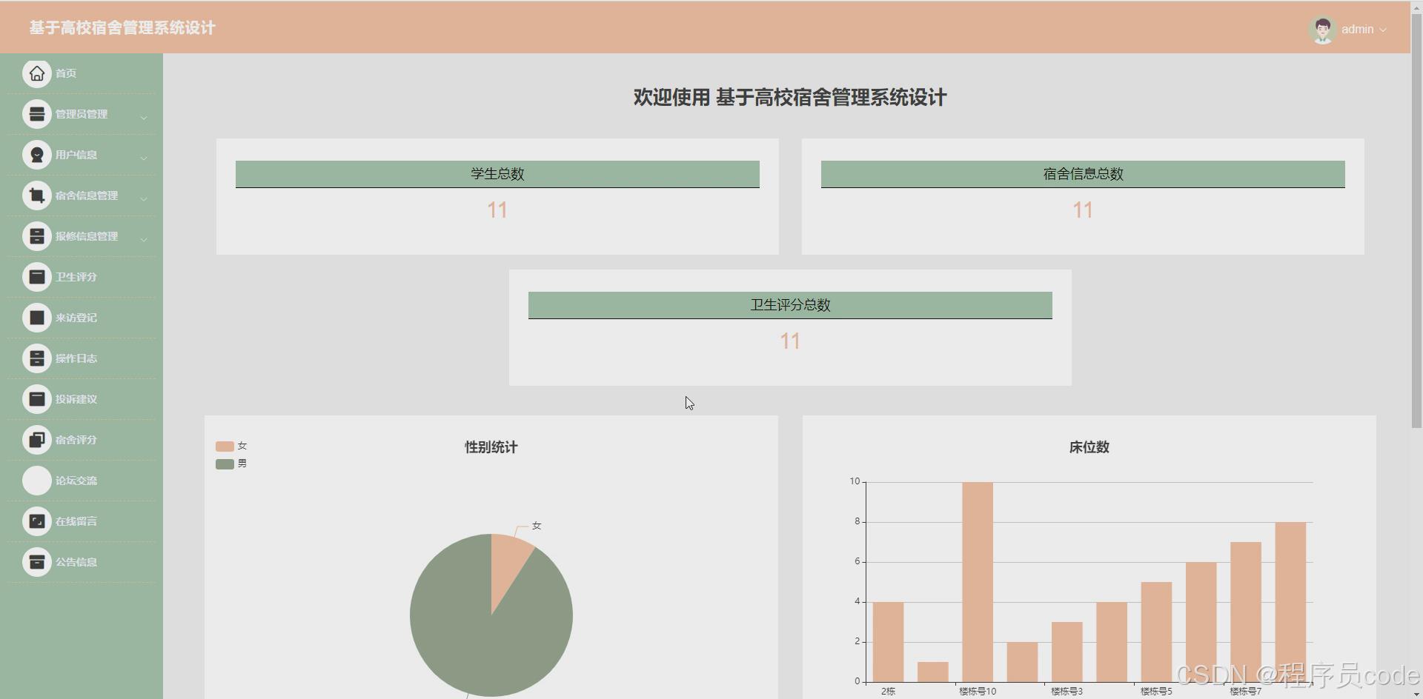Click the 宿舍信息管理 crop icon

(37, 195)
